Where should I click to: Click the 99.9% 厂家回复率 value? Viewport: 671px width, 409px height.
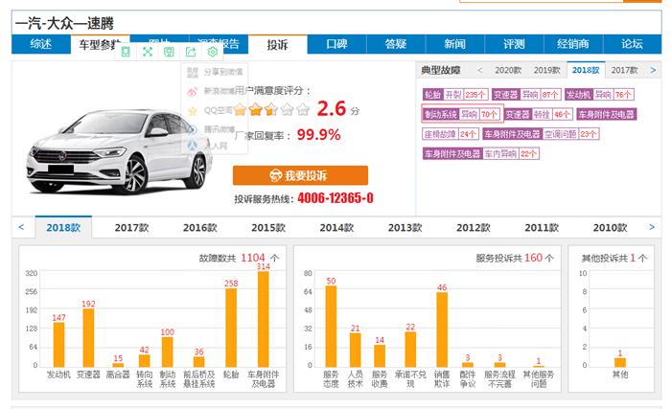tap(319, 135)
